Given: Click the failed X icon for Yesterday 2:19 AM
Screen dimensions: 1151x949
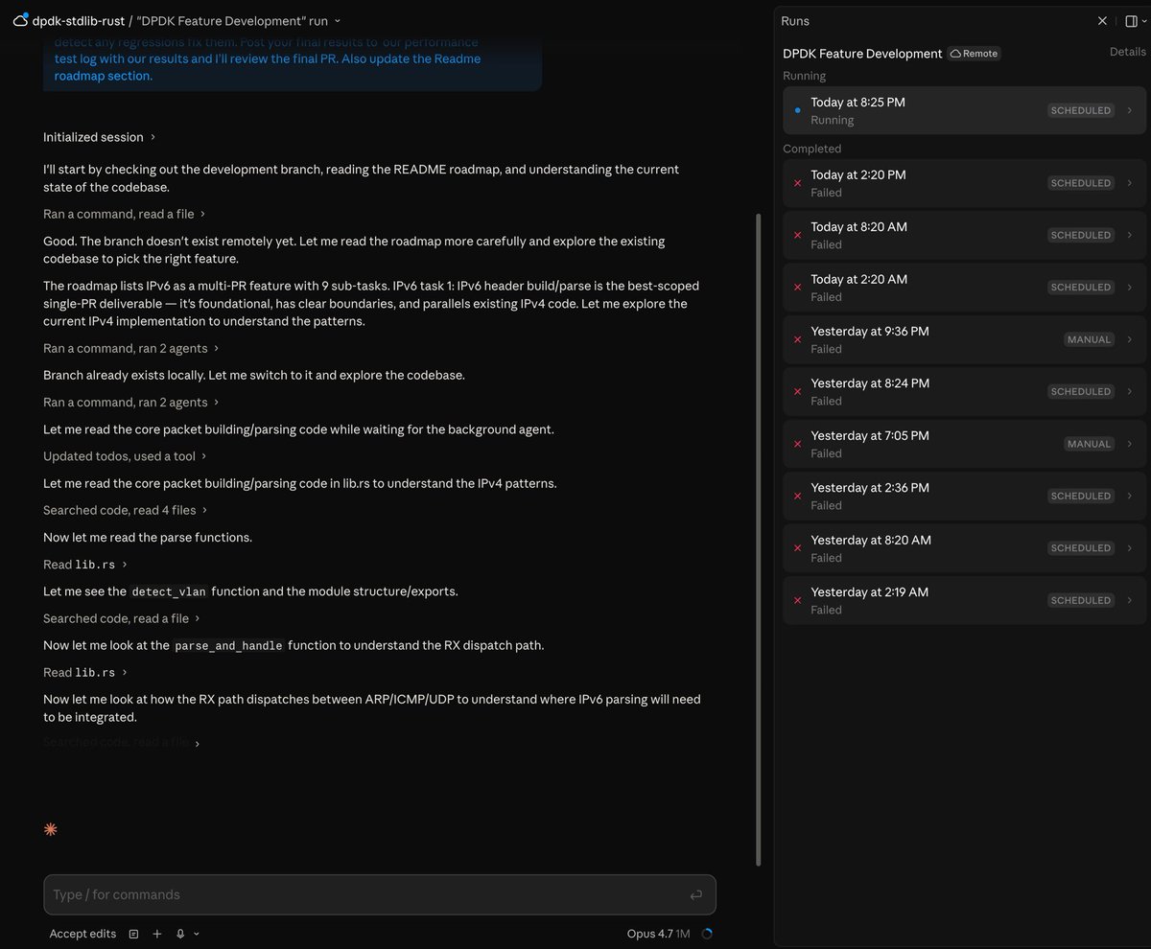Looking at the screenshot, I should 797,600.
